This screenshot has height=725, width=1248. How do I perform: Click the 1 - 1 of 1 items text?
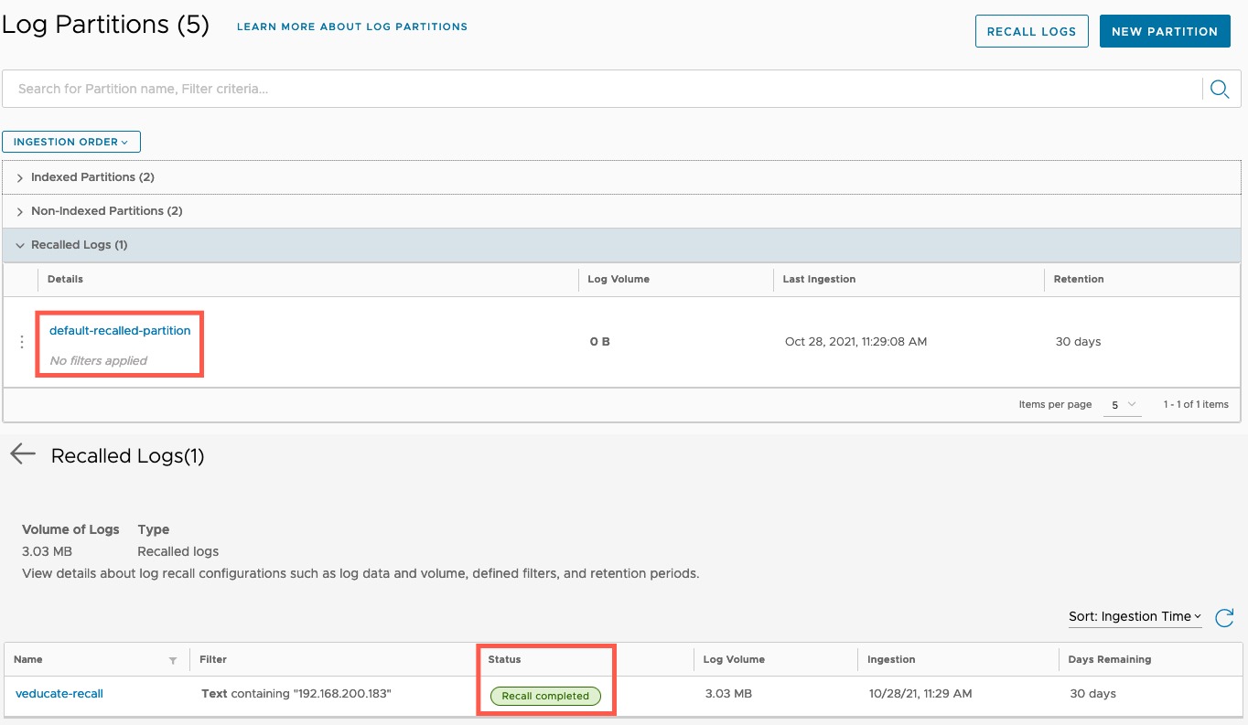point(1196,404)
